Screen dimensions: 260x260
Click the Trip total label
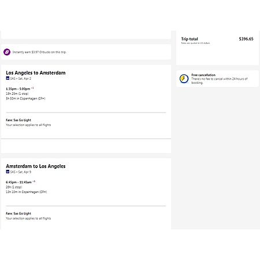tap(190, 39)
